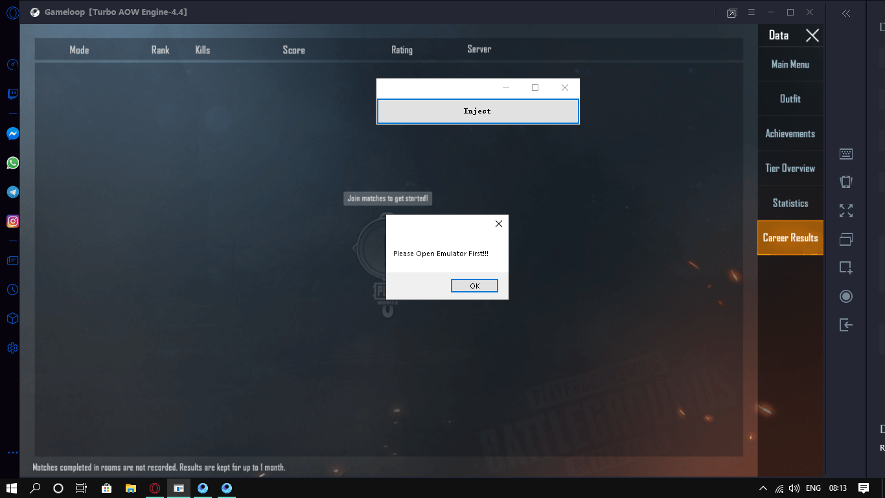Open Messenger in Opera sidebar
The image size is (885, 498).
click(12, 134)
